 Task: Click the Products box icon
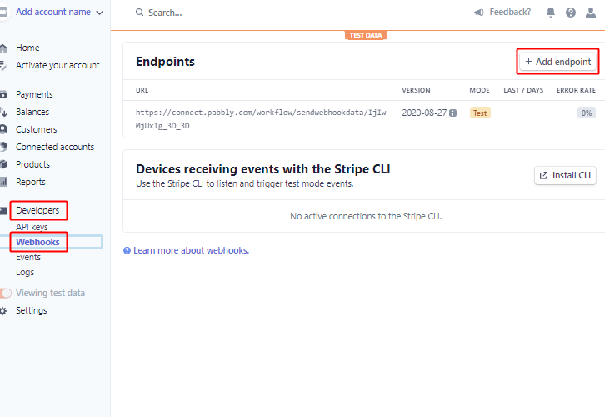click(3, 164)
